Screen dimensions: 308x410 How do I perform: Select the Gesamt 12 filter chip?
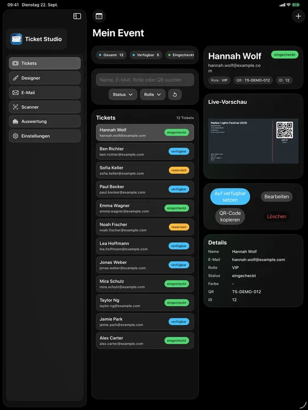point(112,55)
